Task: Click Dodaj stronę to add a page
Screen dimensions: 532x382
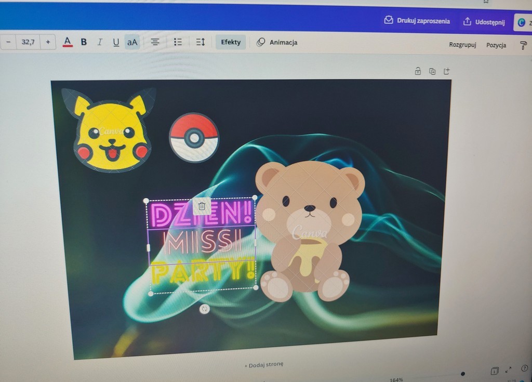Action: (x=264, y=365)
